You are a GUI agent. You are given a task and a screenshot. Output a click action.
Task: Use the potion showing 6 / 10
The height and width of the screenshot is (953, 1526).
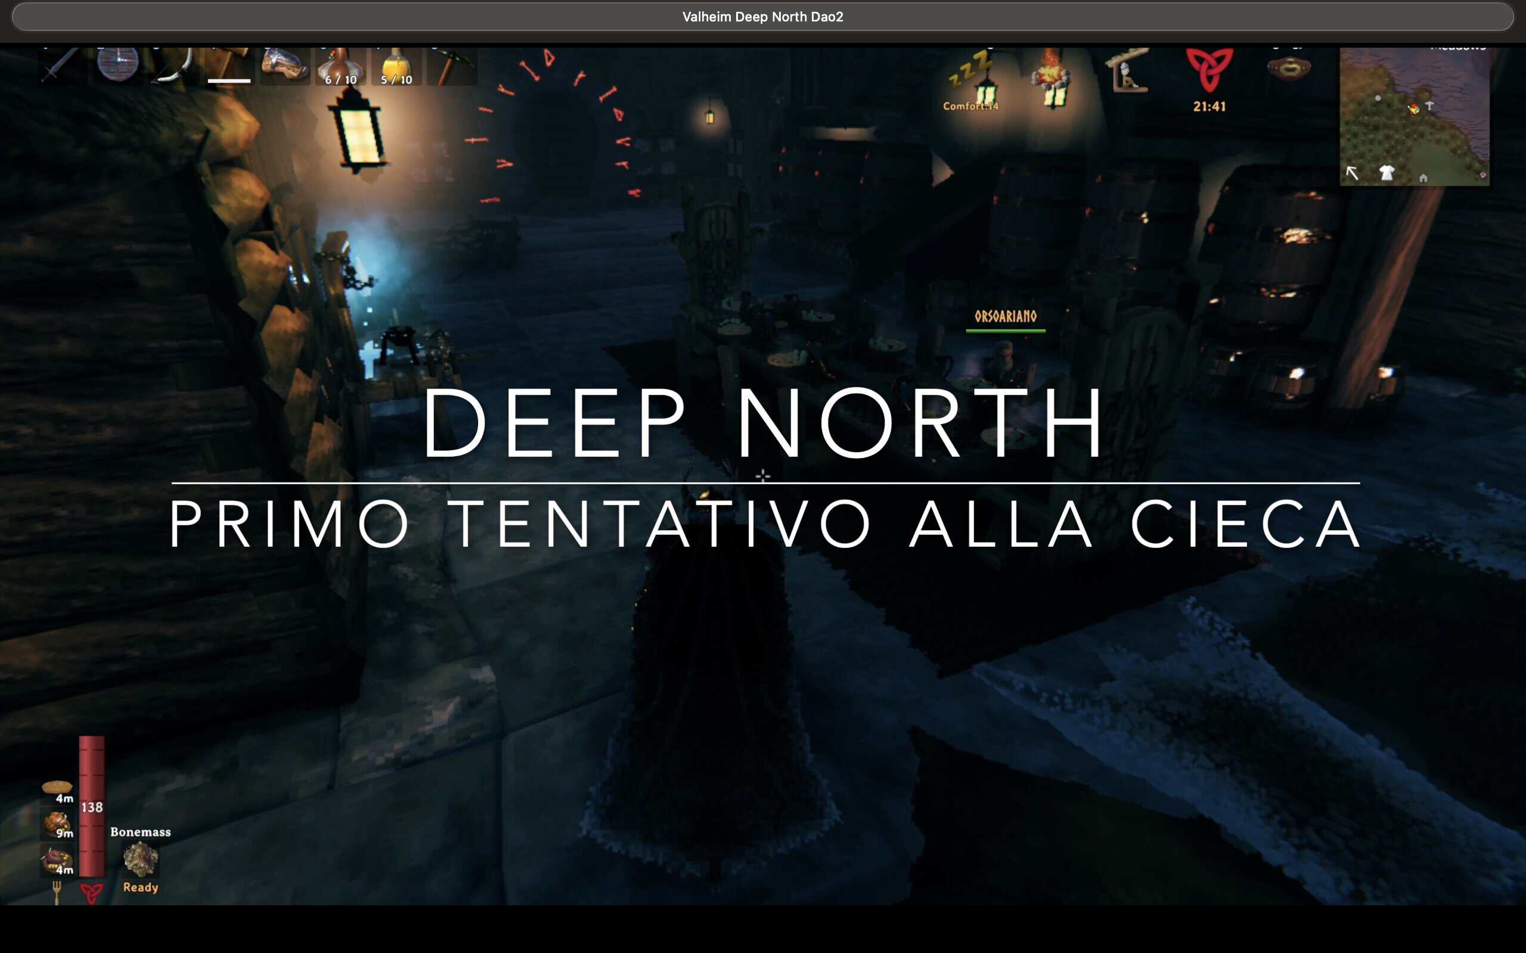(340, 65)
